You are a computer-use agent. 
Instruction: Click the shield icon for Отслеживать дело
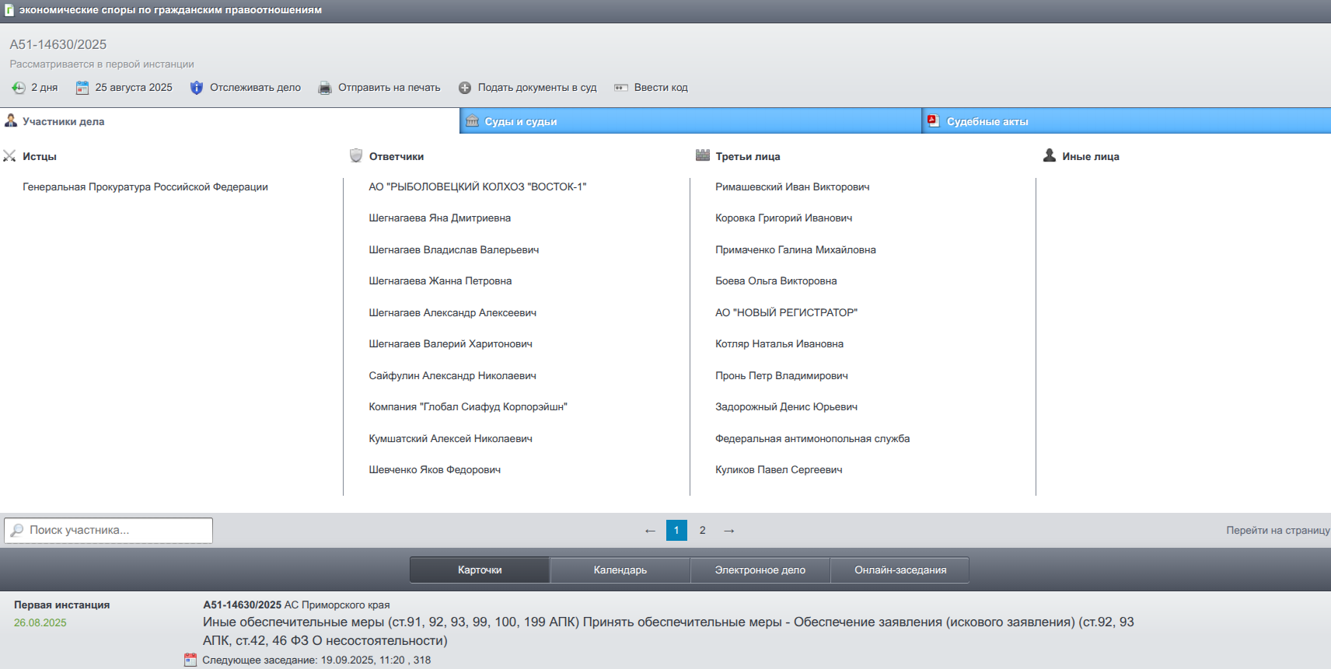coord(197,88)
